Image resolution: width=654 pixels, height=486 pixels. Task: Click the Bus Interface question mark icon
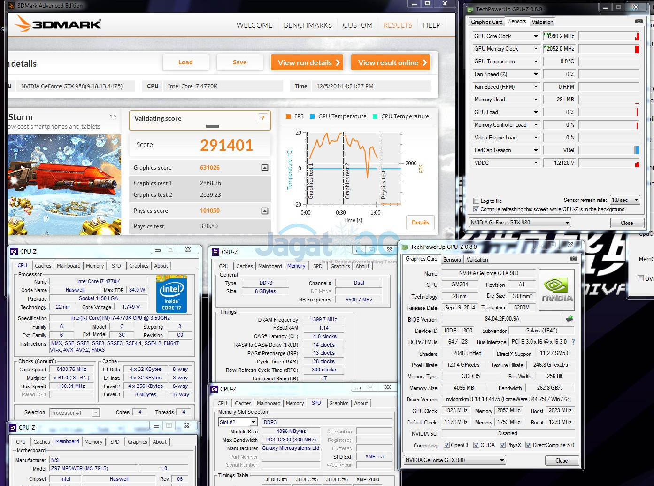573,342
